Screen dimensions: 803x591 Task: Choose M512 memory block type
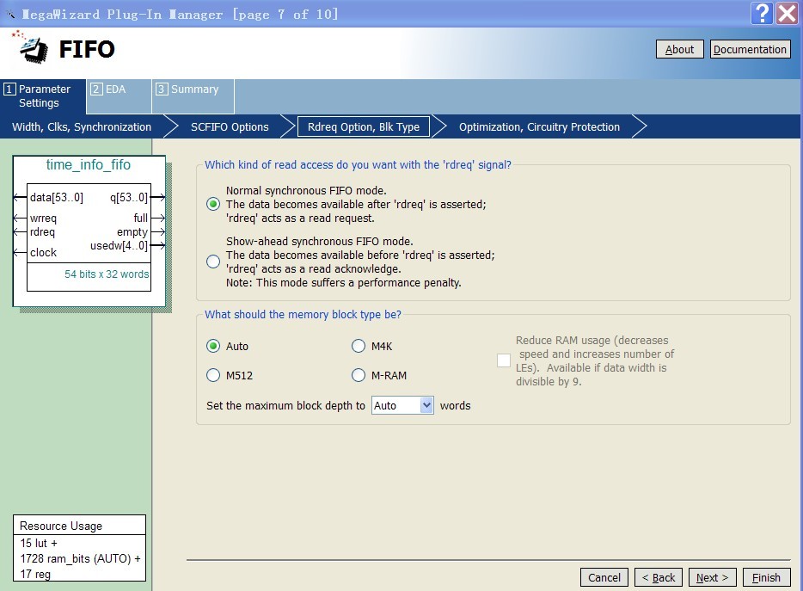[x=213, y=375]
